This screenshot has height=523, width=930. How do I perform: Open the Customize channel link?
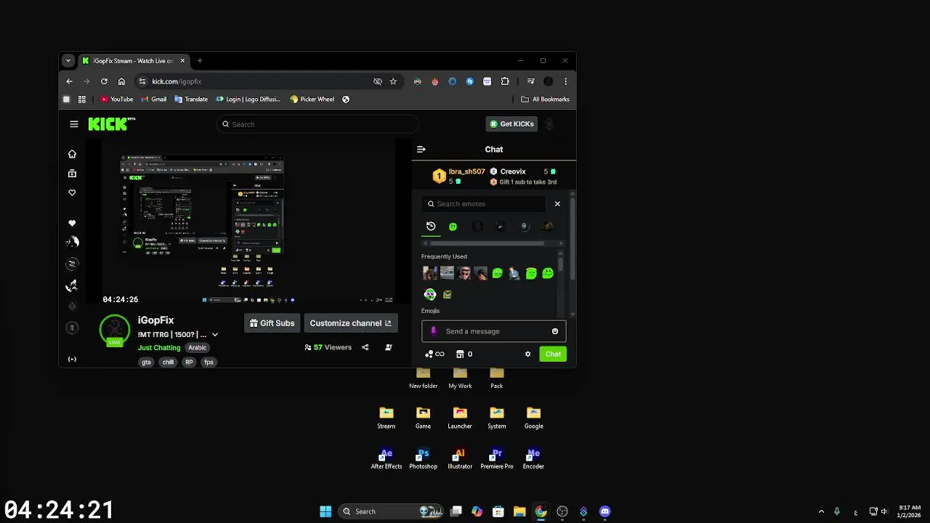pyautogui.click(x=351, y=323)
